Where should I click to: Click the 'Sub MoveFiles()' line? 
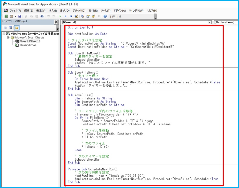tap(81, 95)
